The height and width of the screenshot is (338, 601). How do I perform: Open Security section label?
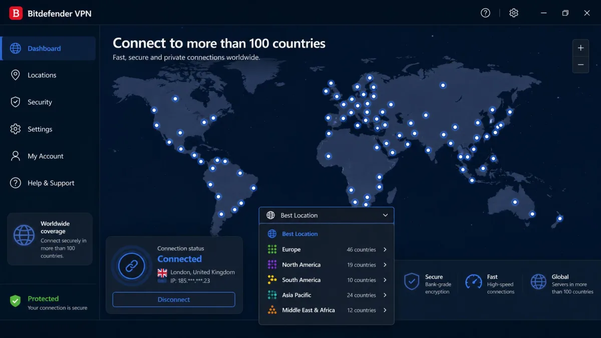(40, 102)
